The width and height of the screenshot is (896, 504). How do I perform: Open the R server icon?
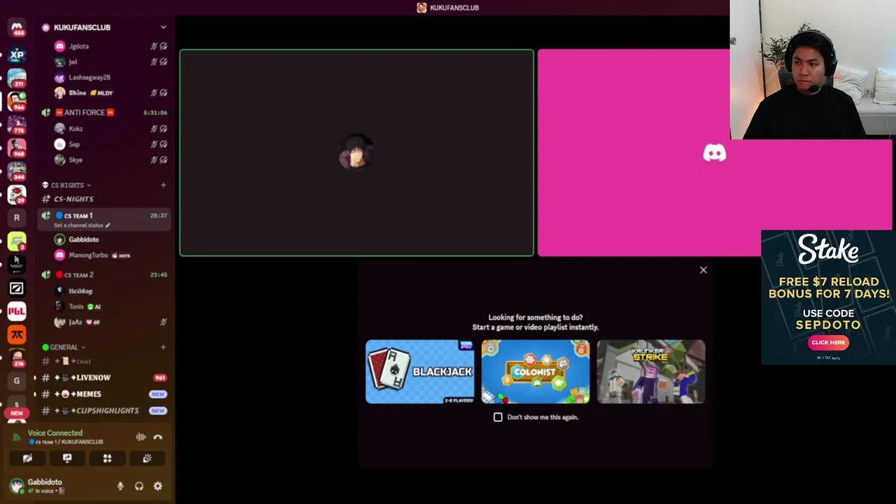17,218
